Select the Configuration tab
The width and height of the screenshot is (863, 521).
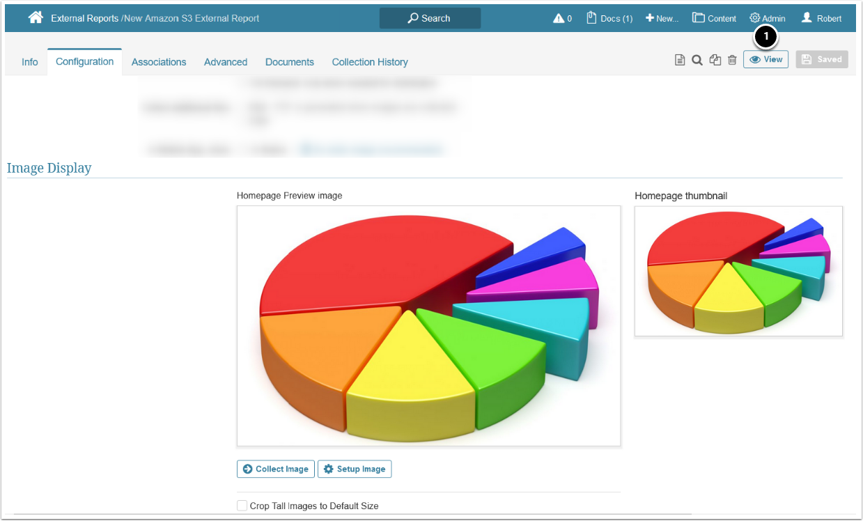tap(85, 61)
